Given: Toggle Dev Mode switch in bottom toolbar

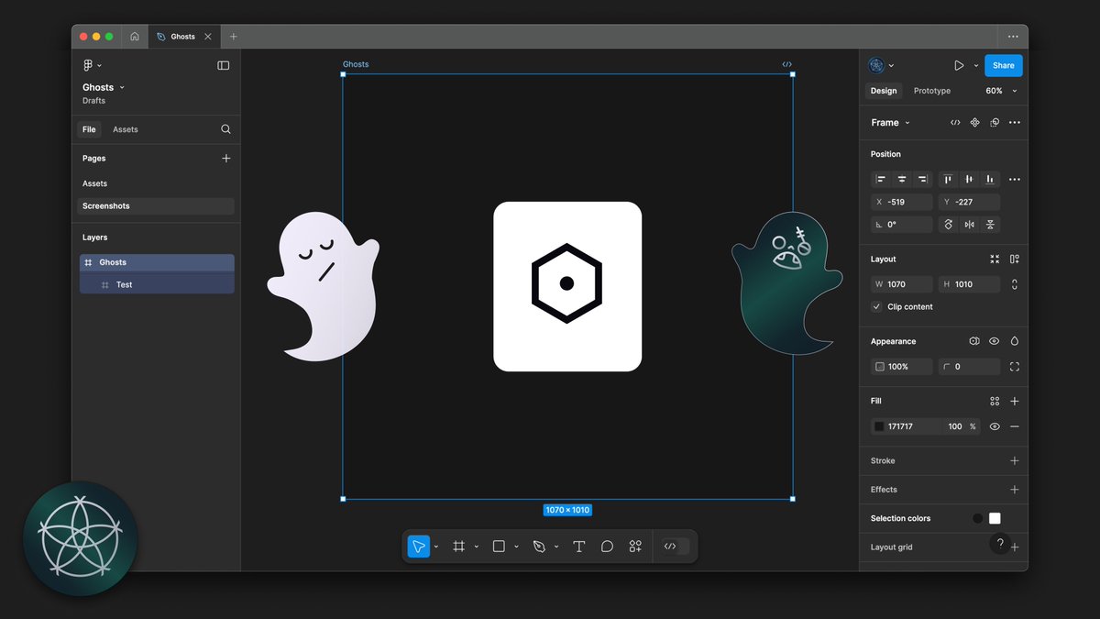Looking at the screenshot, I should pos(676,547).
